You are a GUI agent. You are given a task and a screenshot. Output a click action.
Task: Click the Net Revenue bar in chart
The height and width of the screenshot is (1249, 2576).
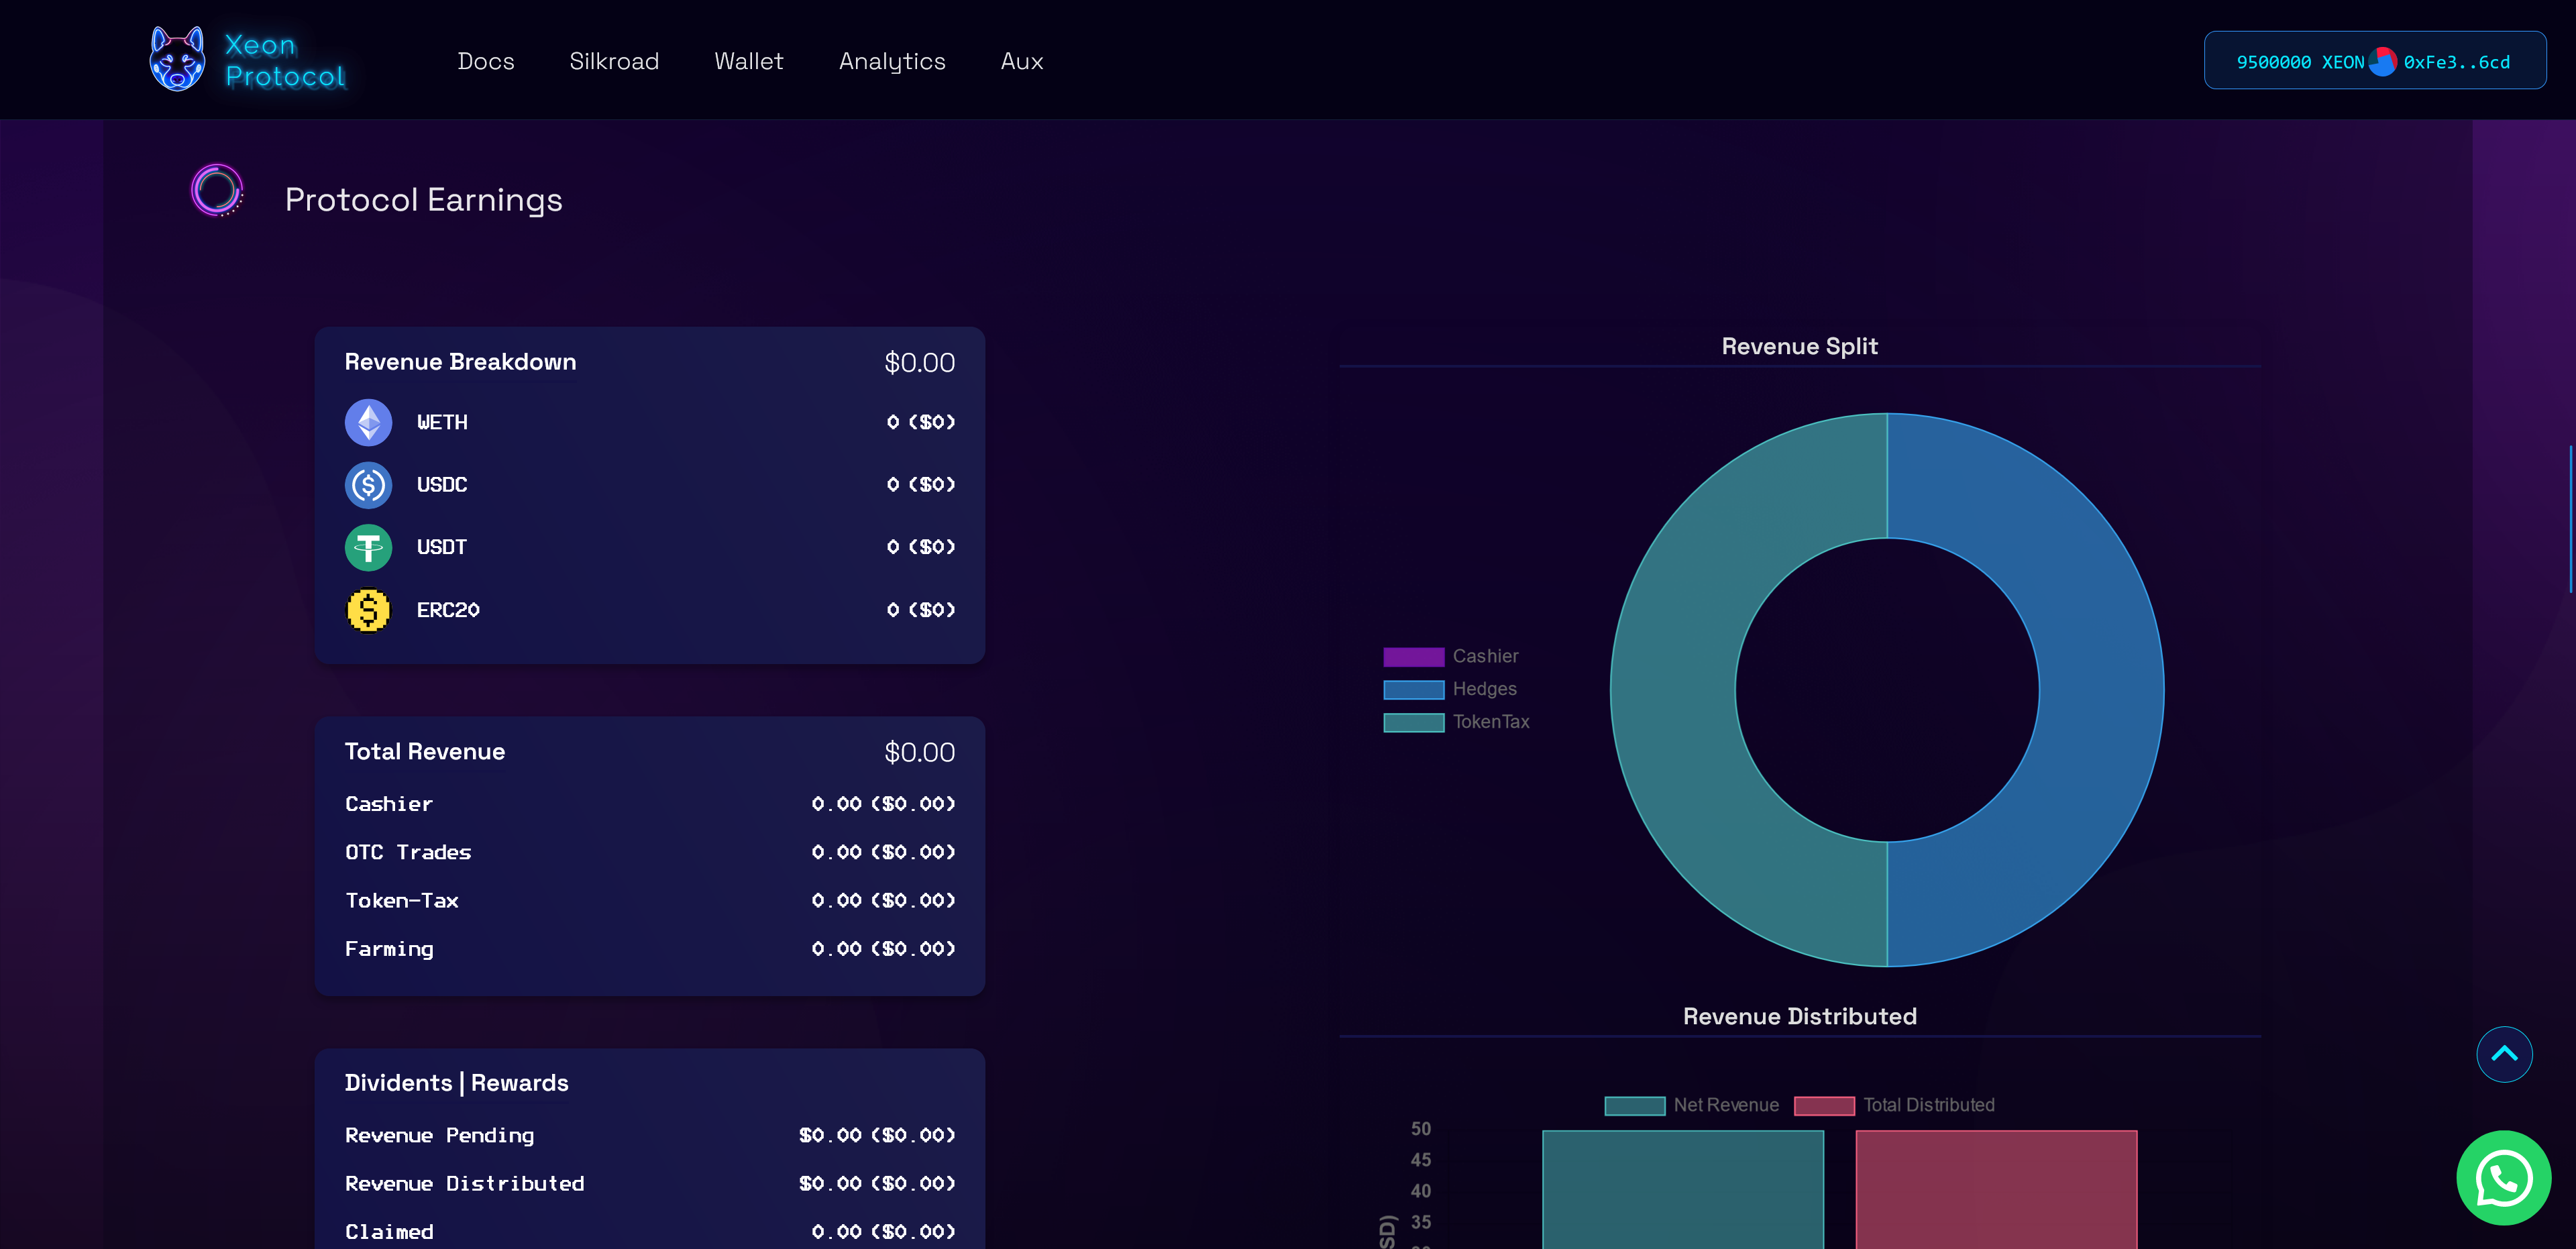point(1682,1190)
